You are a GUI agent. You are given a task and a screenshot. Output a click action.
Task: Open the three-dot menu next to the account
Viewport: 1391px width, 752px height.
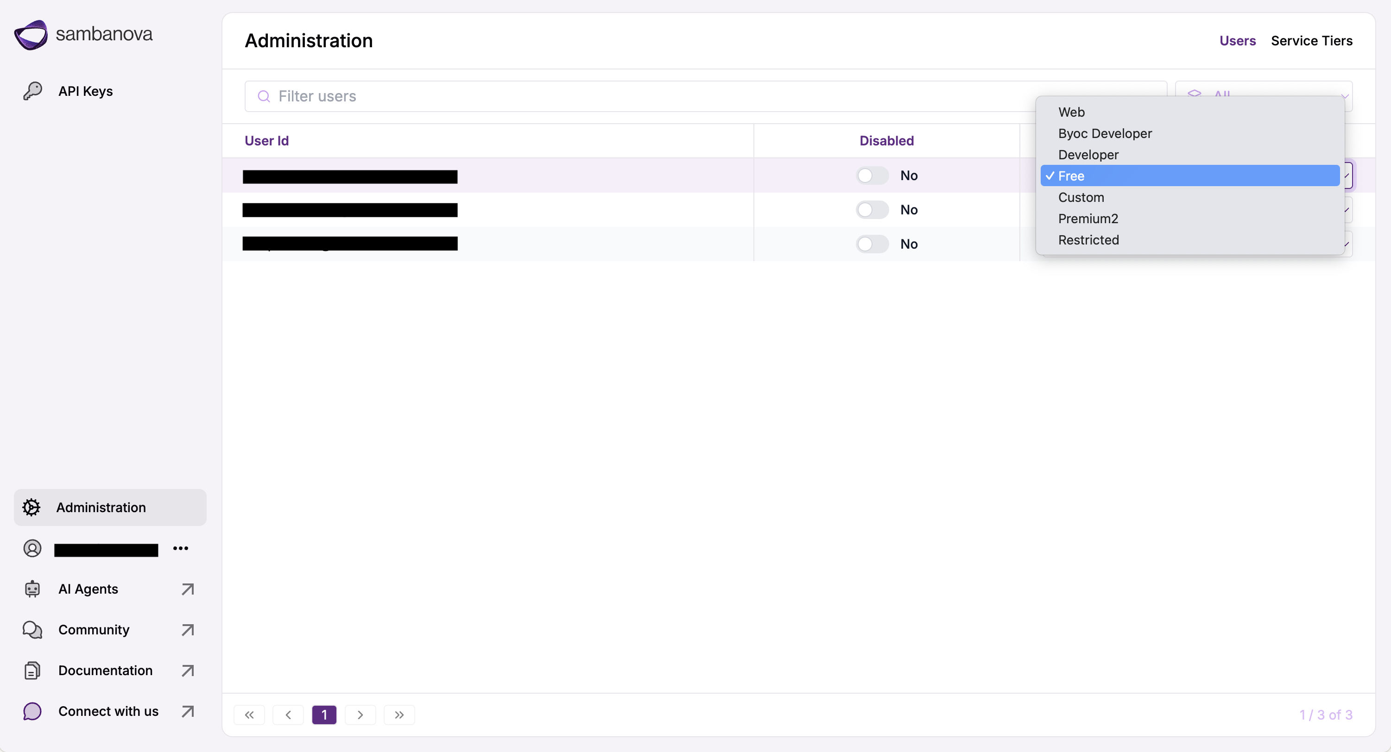pyautogui.click(x=180, y=548)
